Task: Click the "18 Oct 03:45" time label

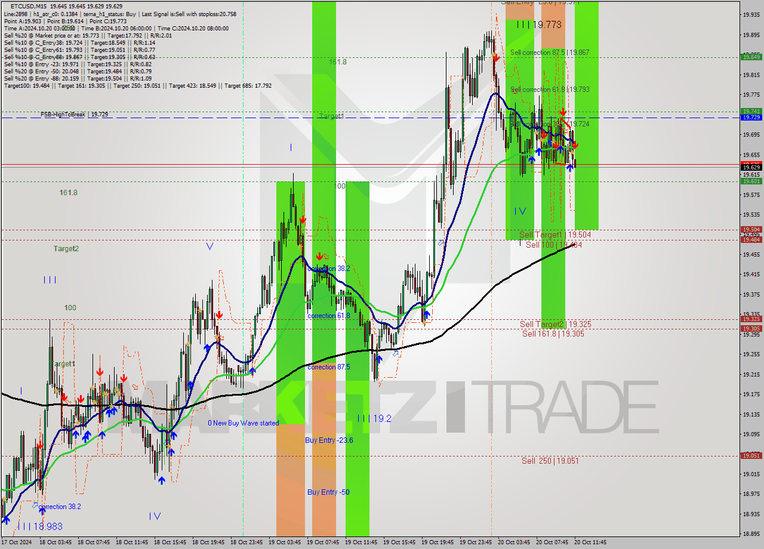Action: pos(55,542)
